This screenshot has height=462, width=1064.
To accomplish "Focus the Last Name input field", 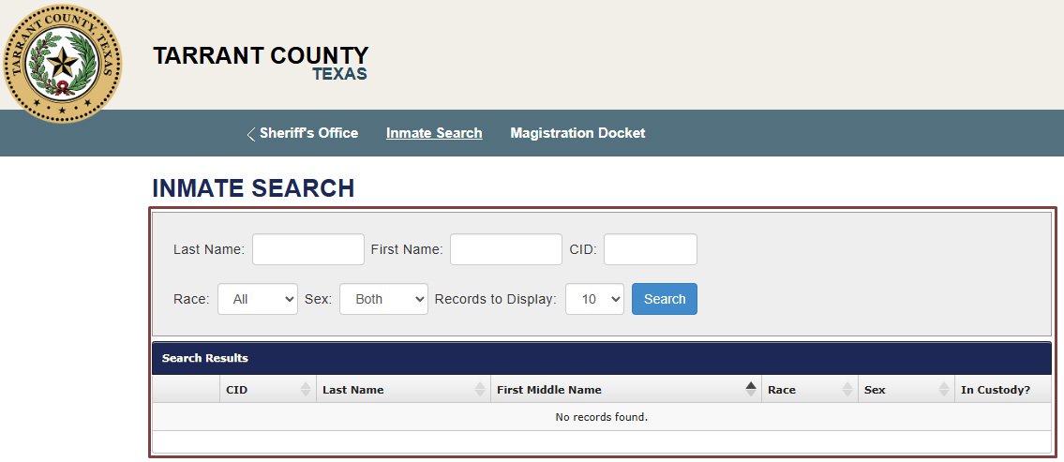I will pos(308,249).
